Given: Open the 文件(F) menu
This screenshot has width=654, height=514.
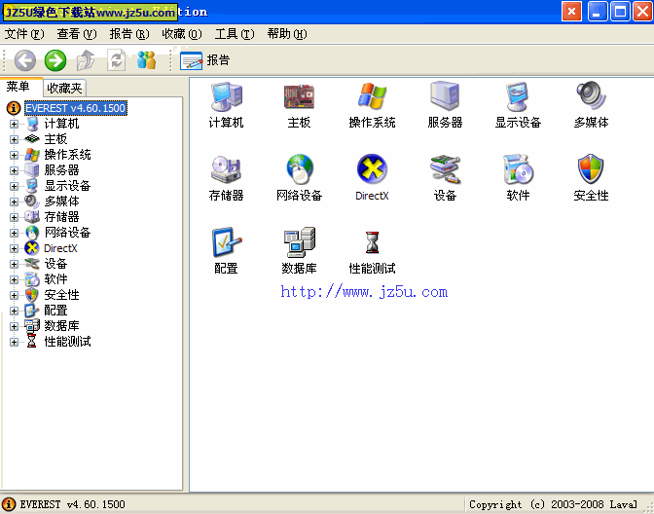Looking at the screenshot, I should point(24,34).
